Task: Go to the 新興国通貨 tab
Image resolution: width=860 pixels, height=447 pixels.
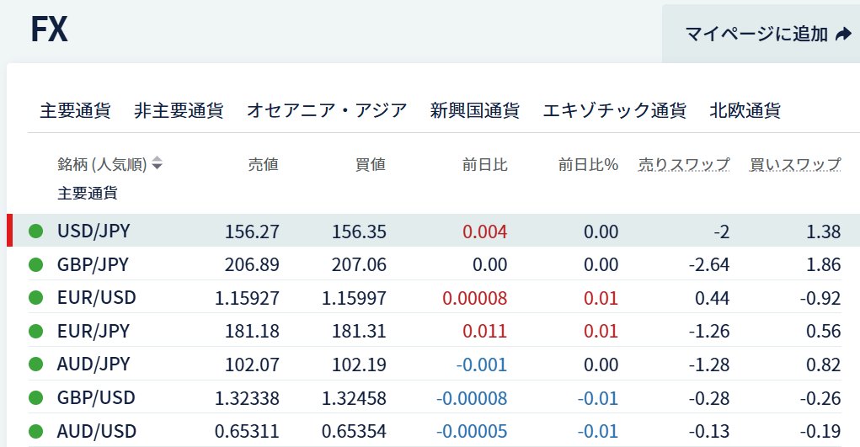Action: (x=475, y=110)
